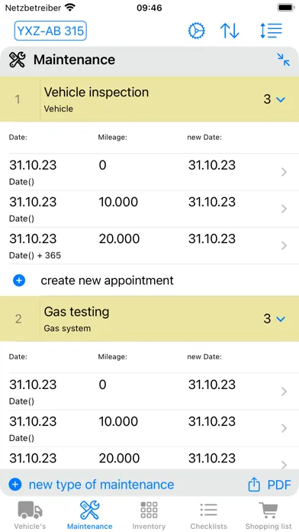Open the line spacing list icon

[x=271, y=31]
